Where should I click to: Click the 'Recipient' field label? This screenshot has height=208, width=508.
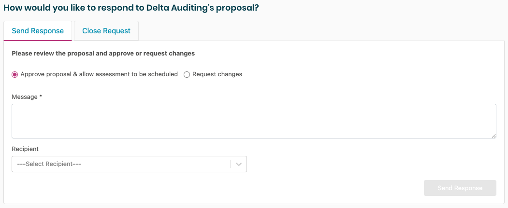tap(25, 149)
